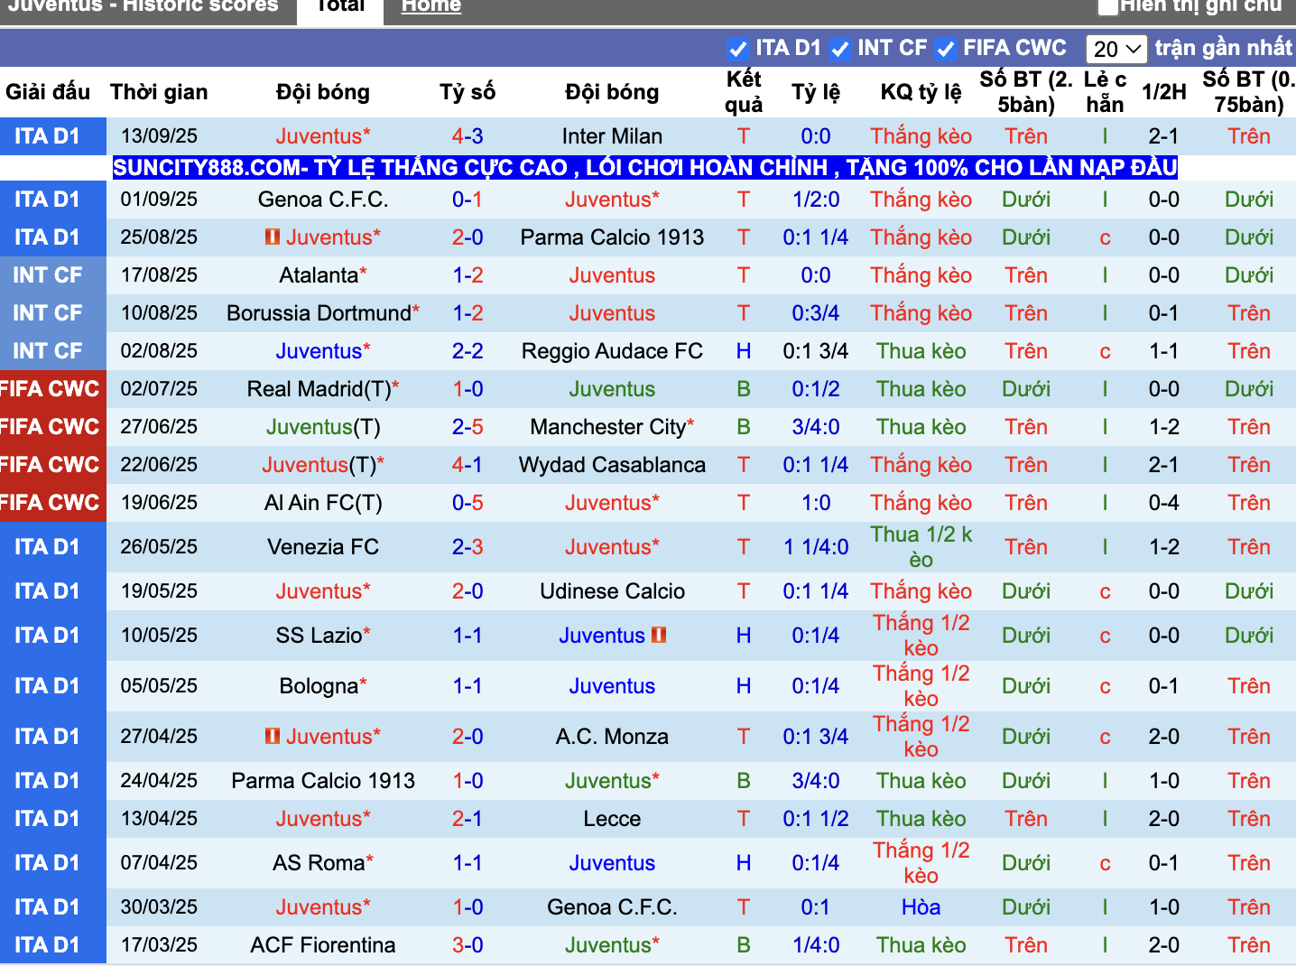Viewport: 1296px width, 966px height.
Task: Open Real Madrid(T) team link
Action: [319, 389]
